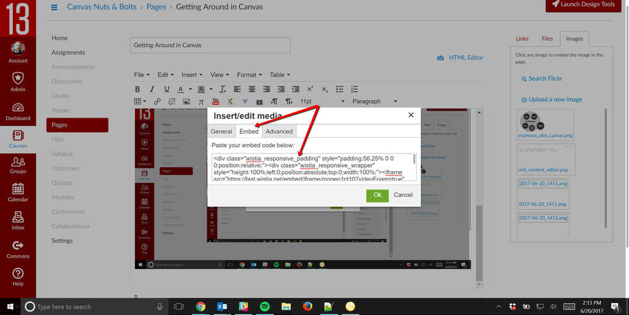Click the HTML Editor link
Screen dimensions: 629x315
(460, 58)
